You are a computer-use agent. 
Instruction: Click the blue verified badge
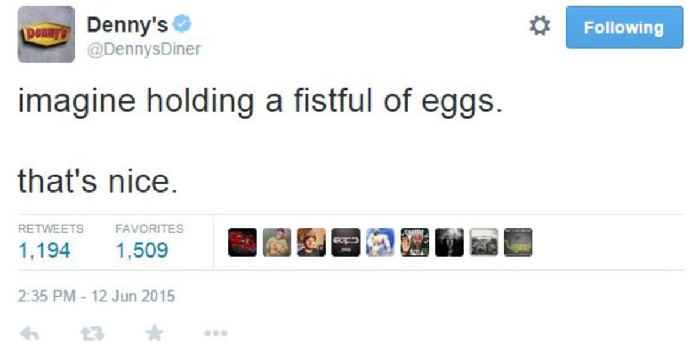[183, 24]
